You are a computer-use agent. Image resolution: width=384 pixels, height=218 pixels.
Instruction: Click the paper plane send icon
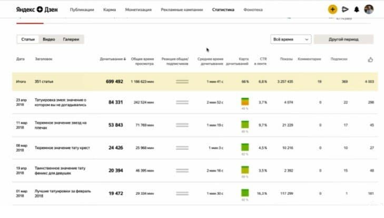tap(345, 9)
